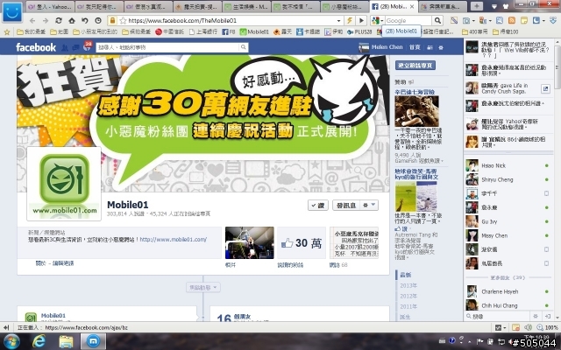
Task: Open chat with Charlene Hsyeh
Action: pyautogui.click(x=508, y=291)
